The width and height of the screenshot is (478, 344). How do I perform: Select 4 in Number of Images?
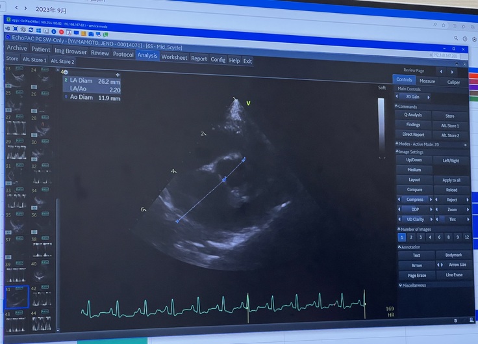429,238
